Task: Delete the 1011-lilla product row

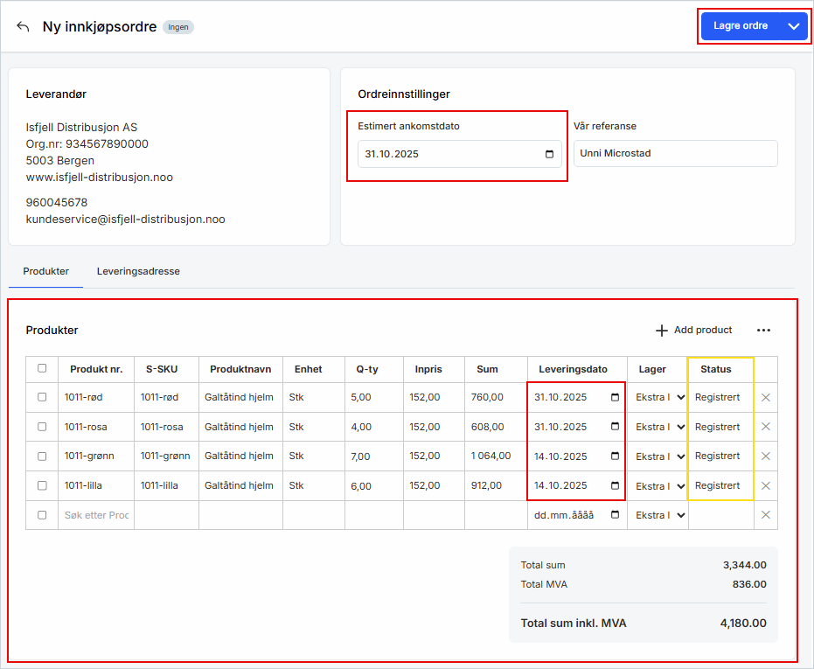Action: 766,486
